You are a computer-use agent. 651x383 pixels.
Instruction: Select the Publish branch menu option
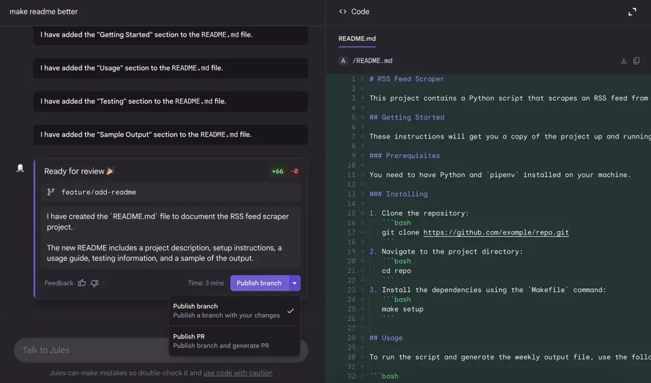234,311
